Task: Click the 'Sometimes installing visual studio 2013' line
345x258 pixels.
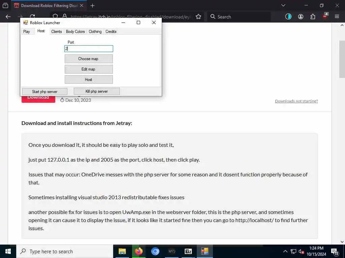Action: pos(106,197)
